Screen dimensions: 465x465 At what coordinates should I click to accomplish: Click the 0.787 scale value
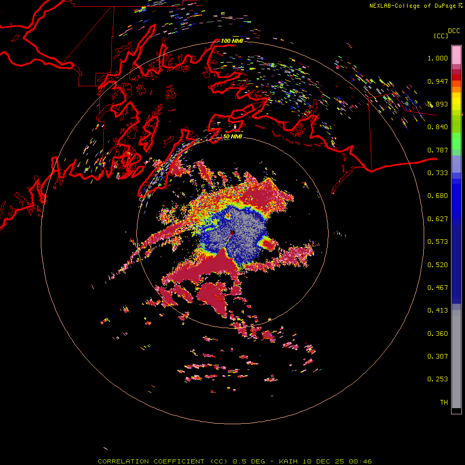pyautogui.click(x=438, y=150)
